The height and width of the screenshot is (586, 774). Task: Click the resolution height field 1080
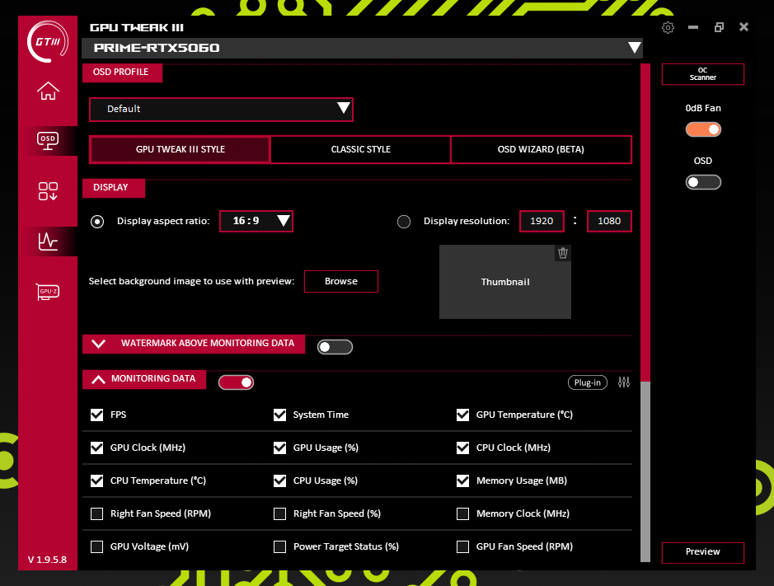coord(609,221)
